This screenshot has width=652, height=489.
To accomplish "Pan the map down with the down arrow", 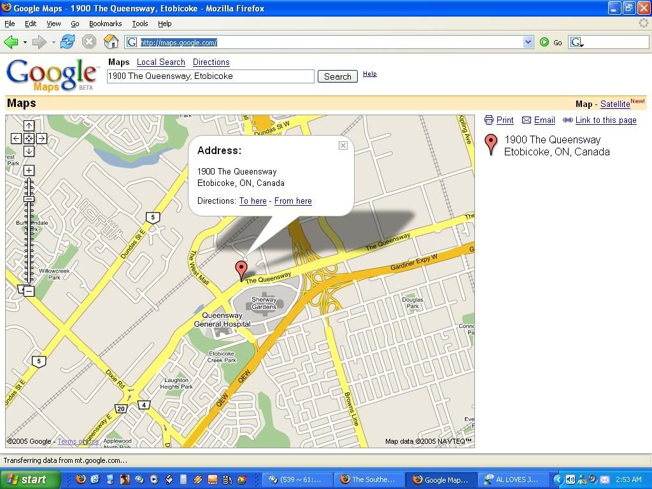I will (29, 152).
